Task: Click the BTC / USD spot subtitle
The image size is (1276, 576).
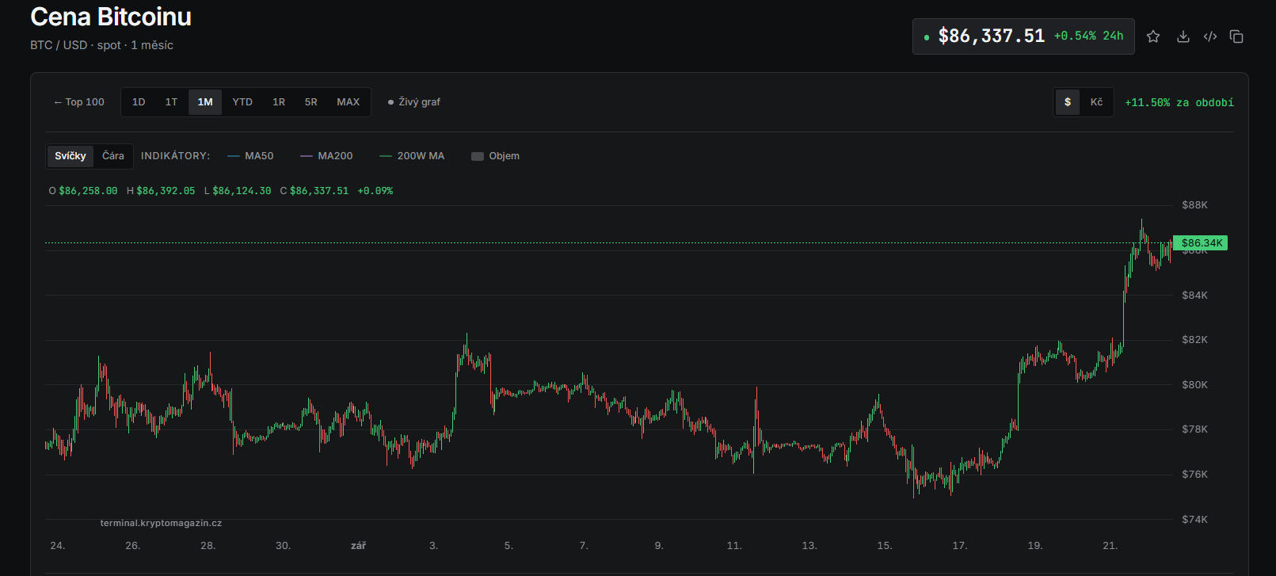Action: point(101,45)
